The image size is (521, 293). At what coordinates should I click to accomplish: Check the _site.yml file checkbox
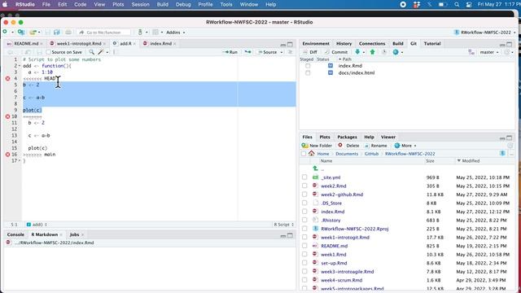pos(304,177)
